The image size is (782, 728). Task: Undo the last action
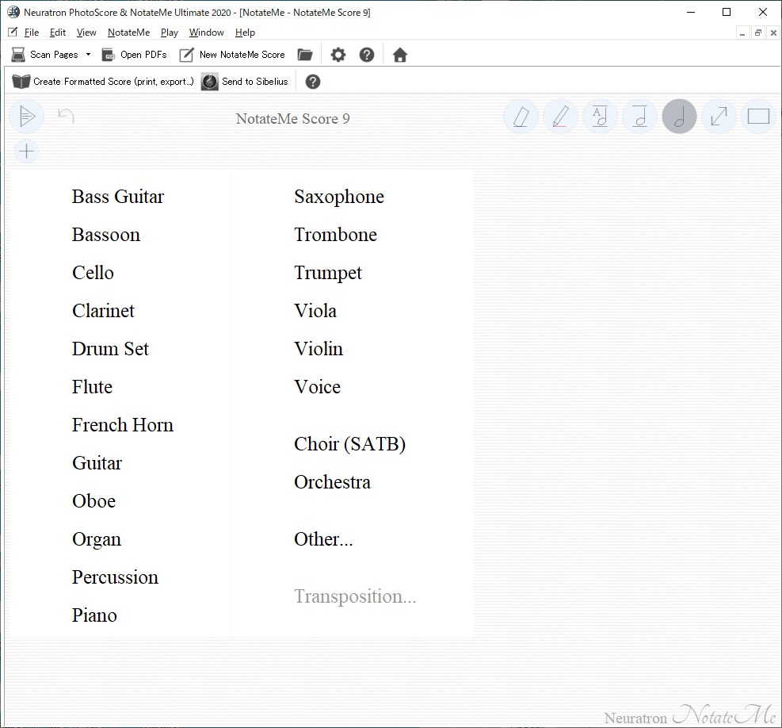pos(66,116)
